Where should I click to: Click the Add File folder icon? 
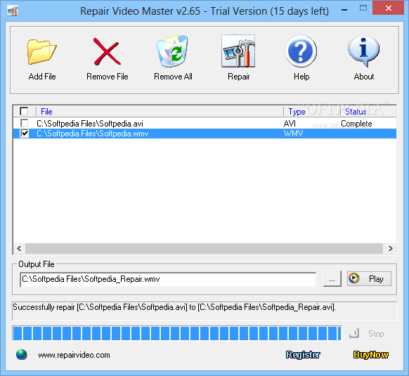pos(42,52)
